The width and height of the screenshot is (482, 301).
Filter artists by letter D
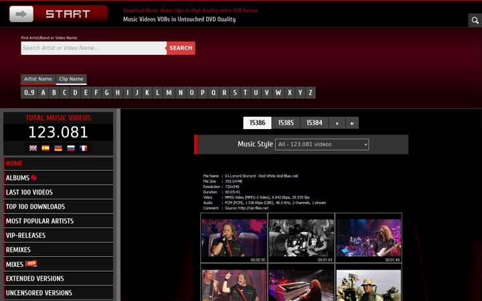click(75, 93)
